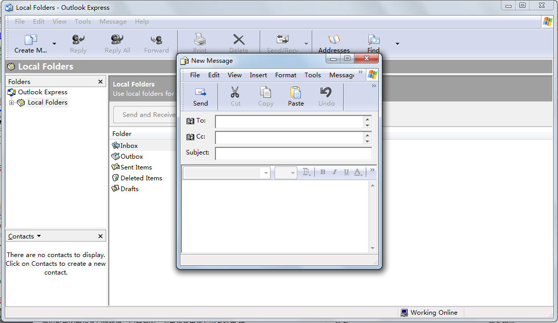Expand the Local Folders tree node

(x=11, y=103)
